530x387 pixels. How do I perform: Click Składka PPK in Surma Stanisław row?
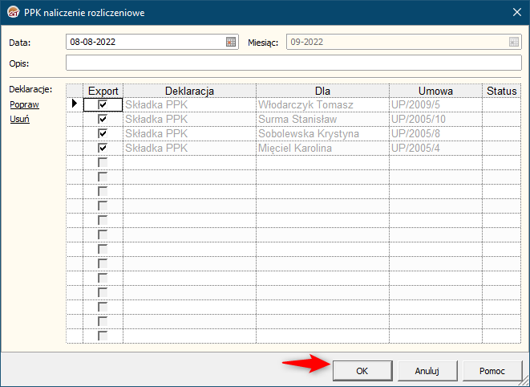coord(189,119)
